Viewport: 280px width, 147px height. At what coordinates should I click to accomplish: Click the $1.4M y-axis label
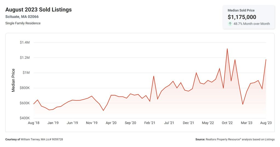pos(25,42)
